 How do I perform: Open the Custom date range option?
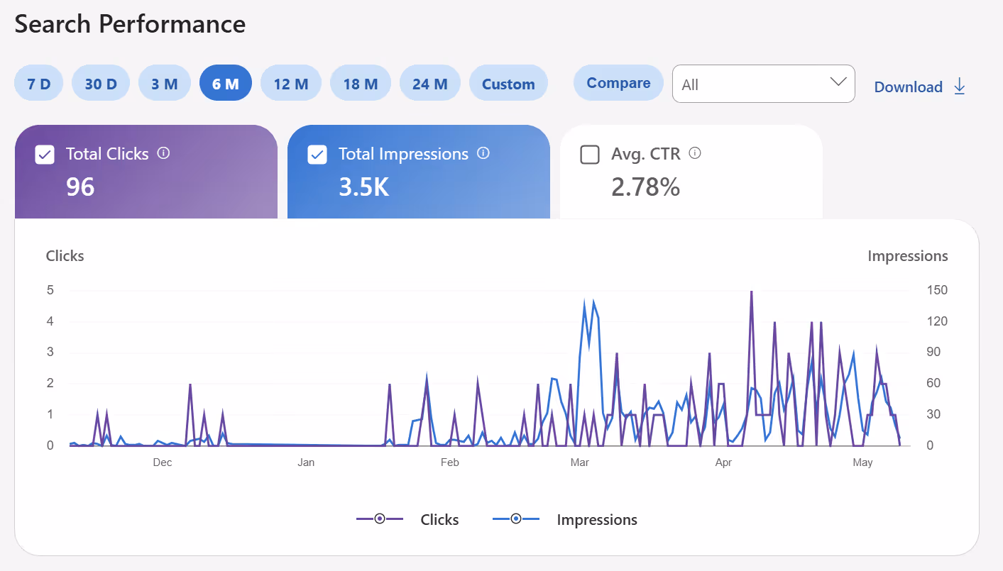point(508,84)
